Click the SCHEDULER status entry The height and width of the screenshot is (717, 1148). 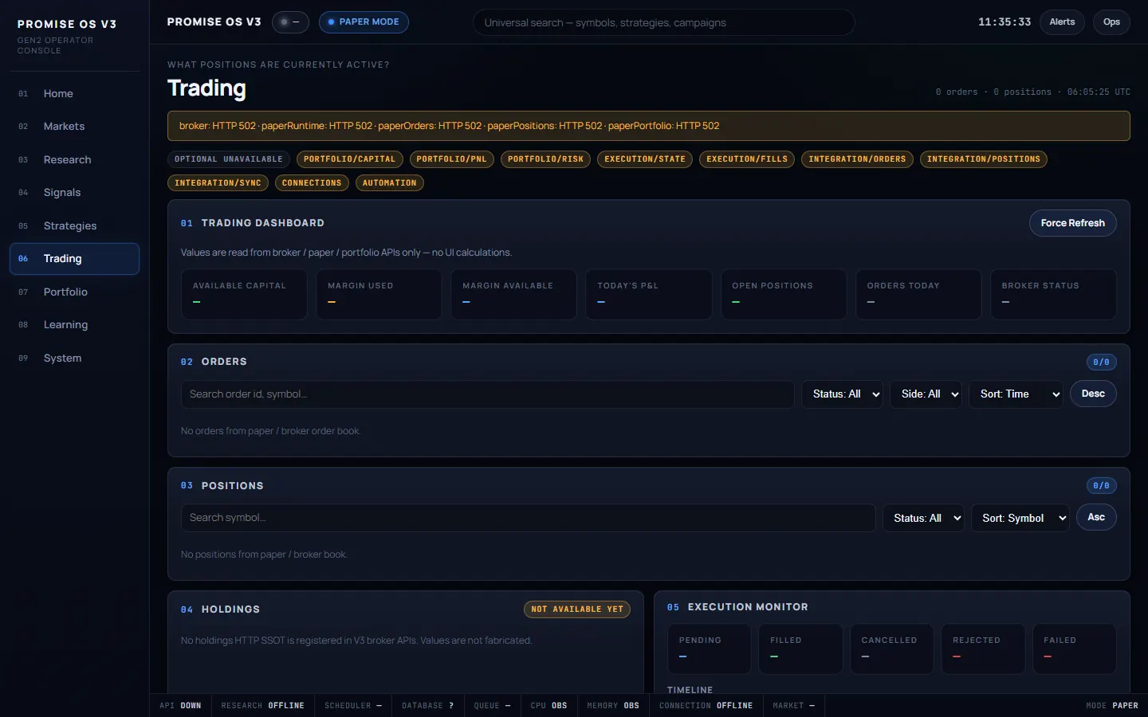coord(353,706)
